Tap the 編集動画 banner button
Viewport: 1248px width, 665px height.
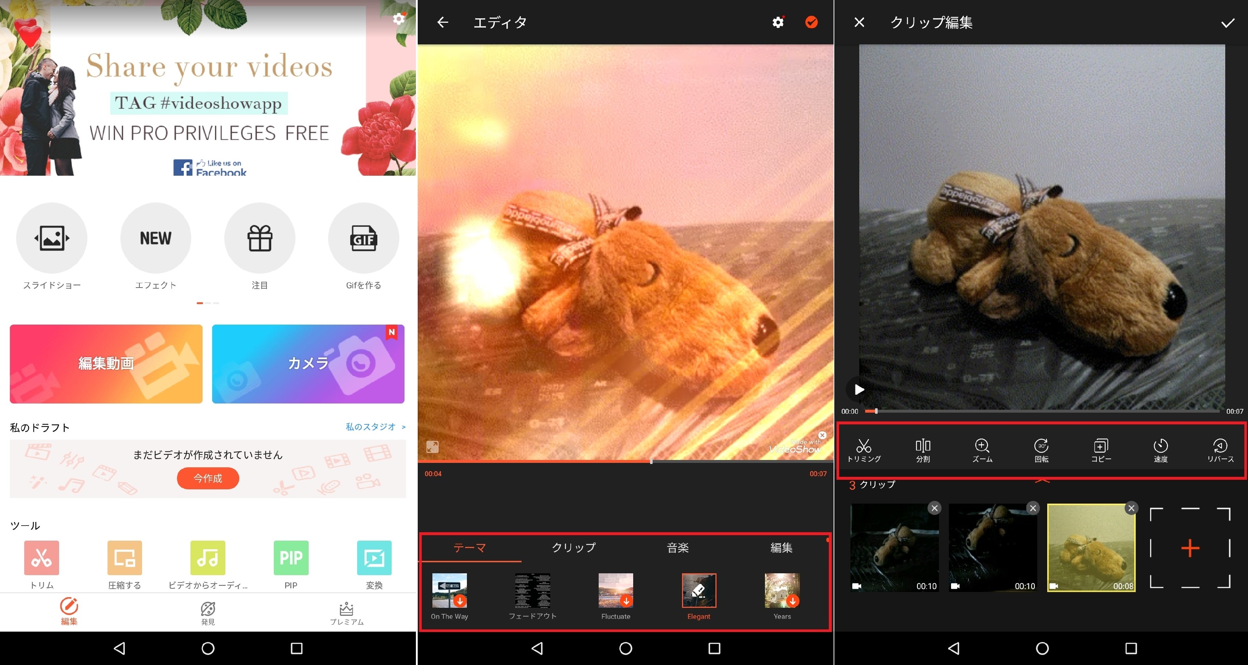coord(106,363)
